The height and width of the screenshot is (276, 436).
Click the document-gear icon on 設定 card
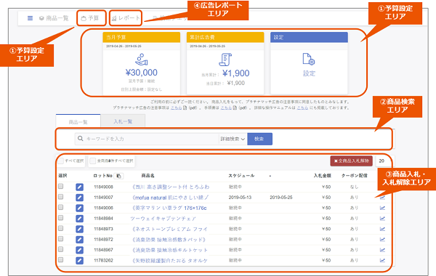tap(309, 60)
